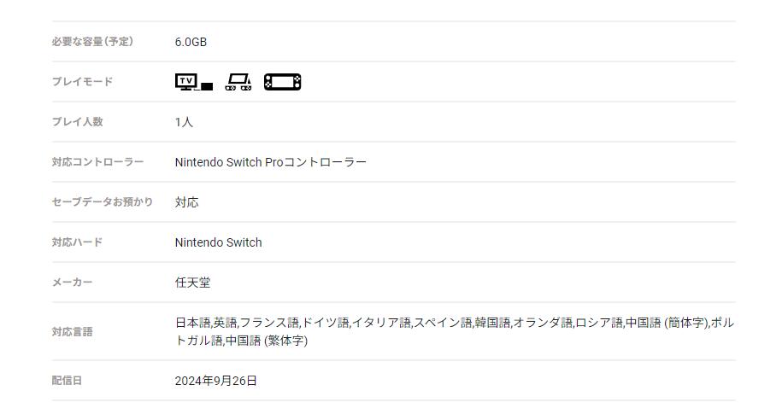Click the メーカー label
The width and height of the screenshot is (782, 408).
click(x=72, y=283)
